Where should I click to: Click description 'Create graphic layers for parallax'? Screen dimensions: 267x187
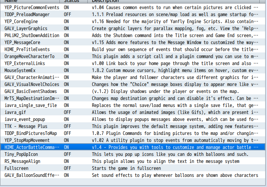point(175,28)
